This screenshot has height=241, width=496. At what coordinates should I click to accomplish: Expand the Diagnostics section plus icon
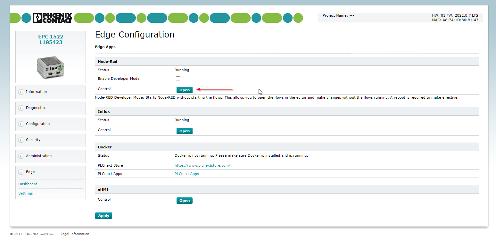pyautogui.click(x=21, y=108)
